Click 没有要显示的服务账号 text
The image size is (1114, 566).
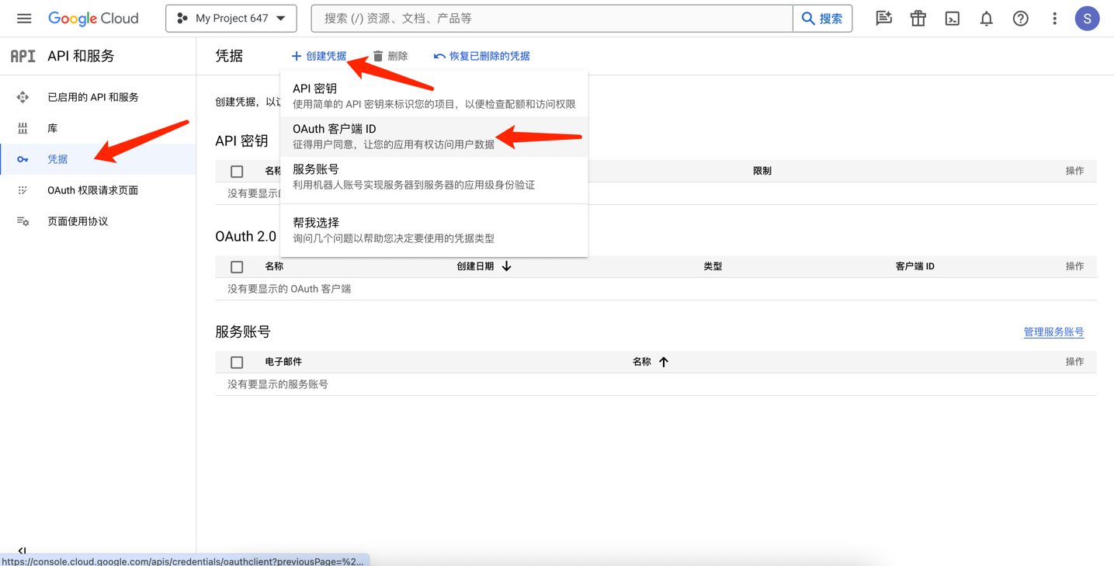click(x=278, y=384)
